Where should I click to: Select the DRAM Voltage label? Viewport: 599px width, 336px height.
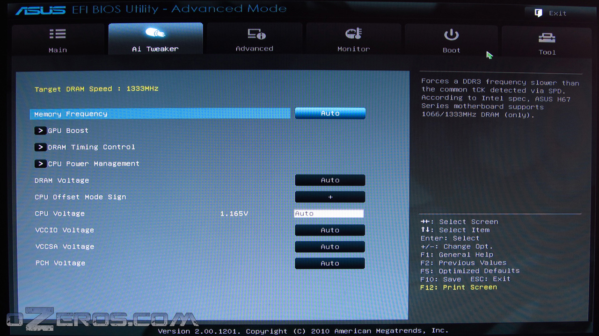point(62,180)
